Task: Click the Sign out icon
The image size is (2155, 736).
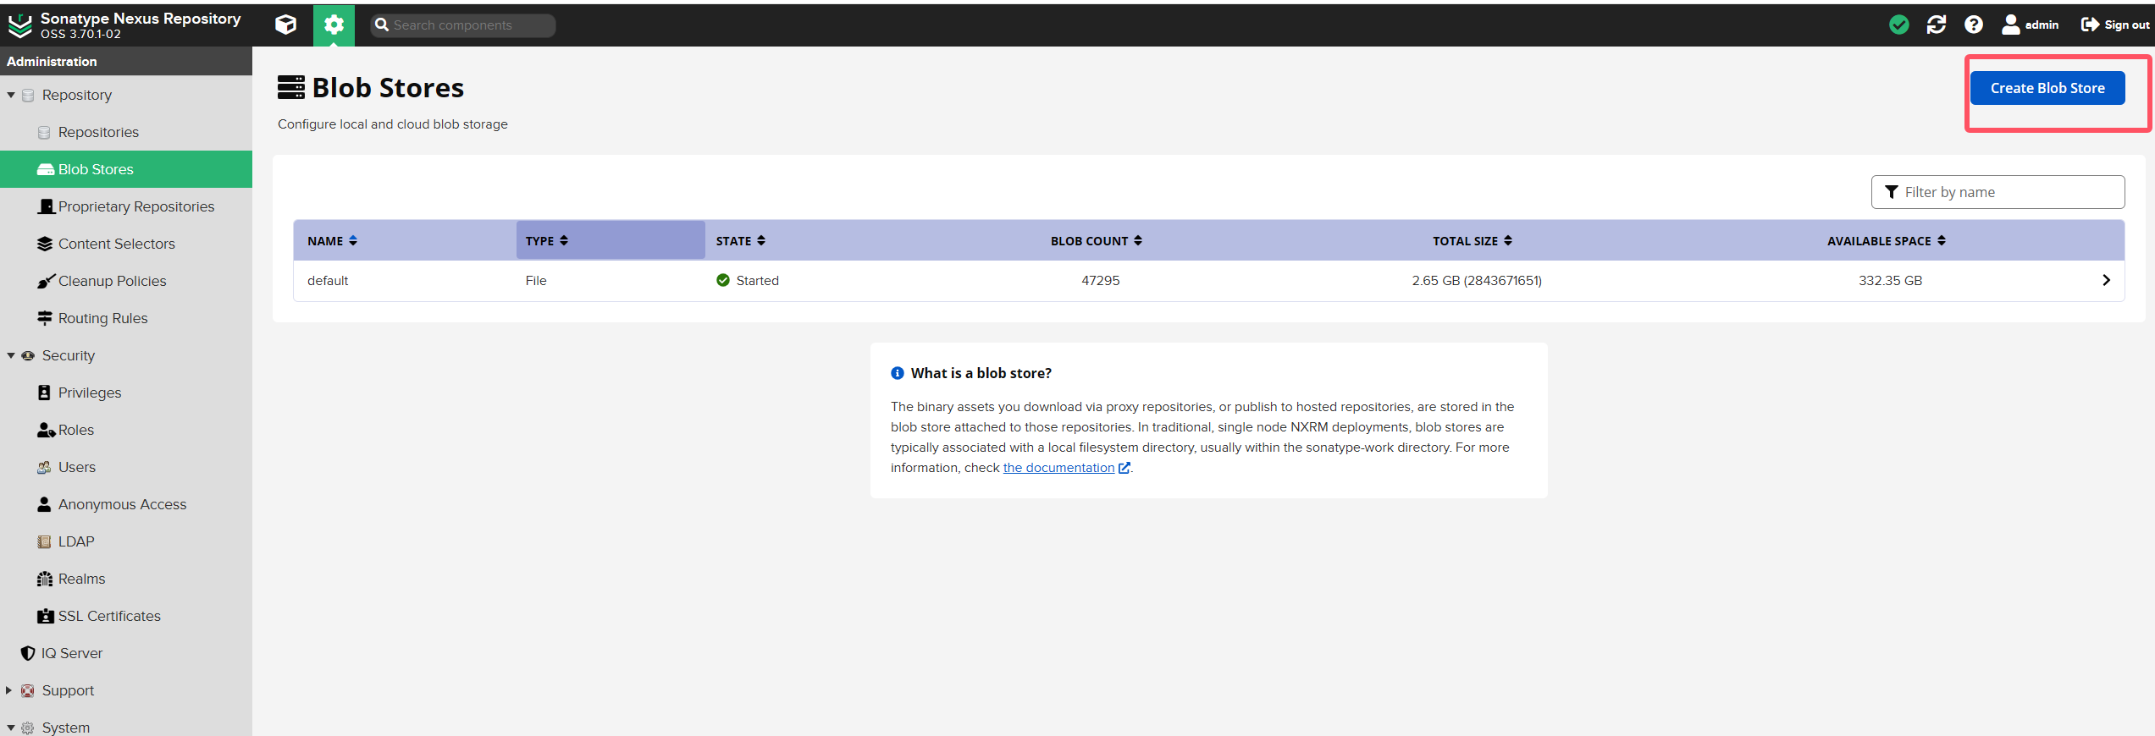Action: click(x=2090, y=25)
